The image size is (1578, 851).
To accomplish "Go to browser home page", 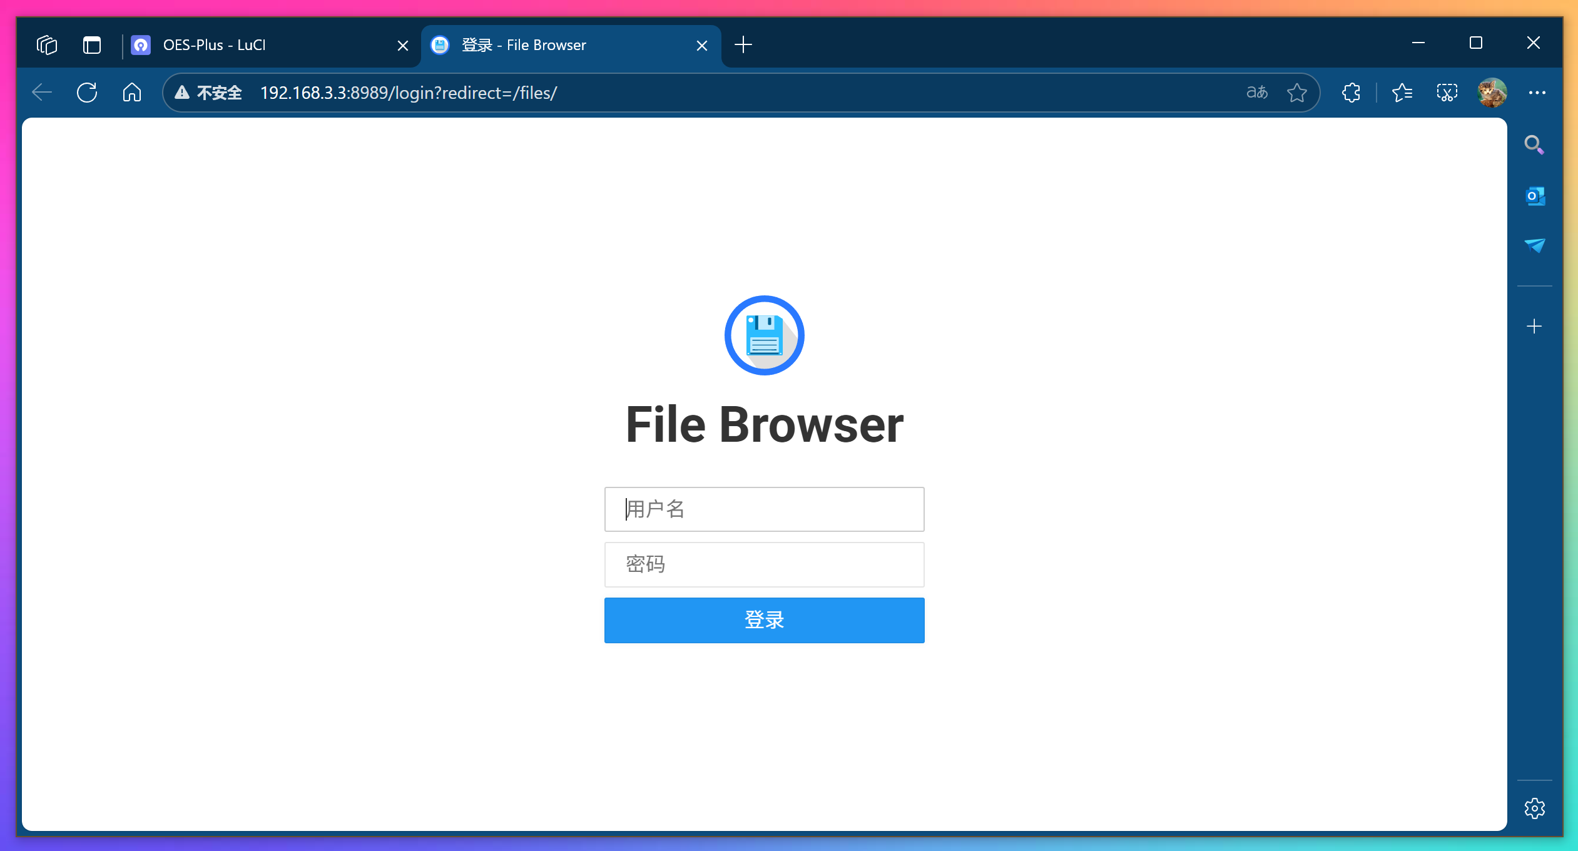I will [x=132, y=92].
